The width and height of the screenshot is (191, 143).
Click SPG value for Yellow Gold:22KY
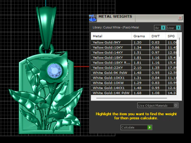click(172, 68)
